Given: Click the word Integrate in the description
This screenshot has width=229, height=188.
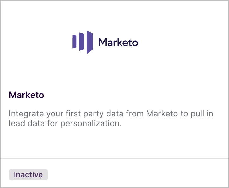Looking at the screenshot, I should [26, 114].
